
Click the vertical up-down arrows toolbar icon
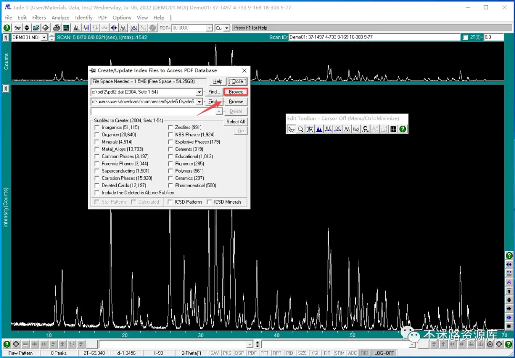[x=27, y=28]
